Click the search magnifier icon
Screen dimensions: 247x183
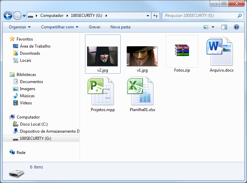240,16
